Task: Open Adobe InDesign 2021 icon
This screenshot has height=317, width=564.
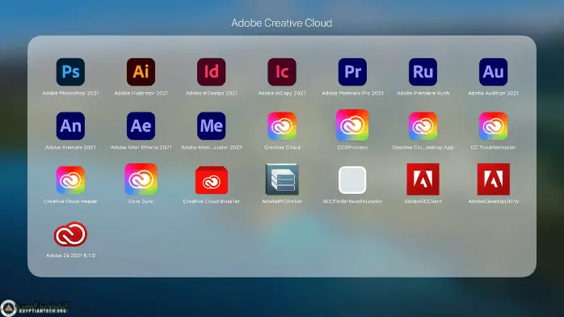Action: pyautogui.click(x=212, y=72)
